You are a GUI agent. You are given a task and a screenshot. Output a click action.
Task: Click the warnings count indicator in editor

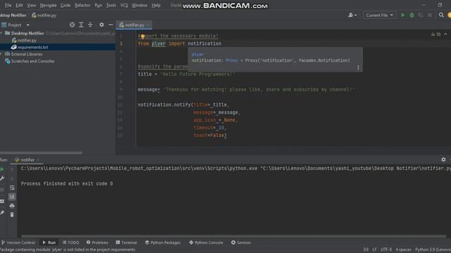pyautogui.click(x=435, y=34)
